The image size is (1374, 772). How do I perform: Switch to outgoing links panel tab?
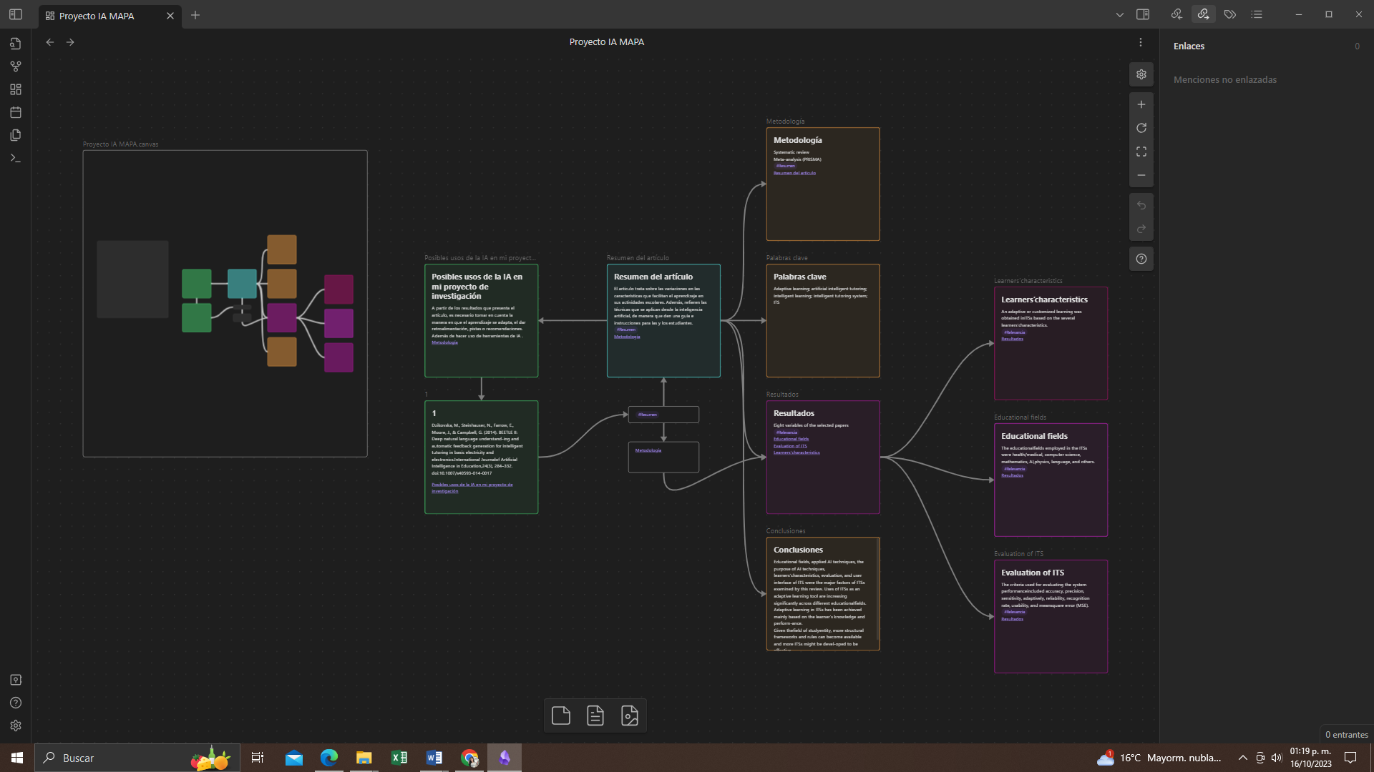coord(1203,14)
